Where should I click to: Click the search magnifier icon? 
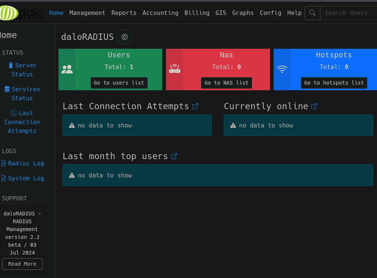pyautogui.click(x=312, y=13)
